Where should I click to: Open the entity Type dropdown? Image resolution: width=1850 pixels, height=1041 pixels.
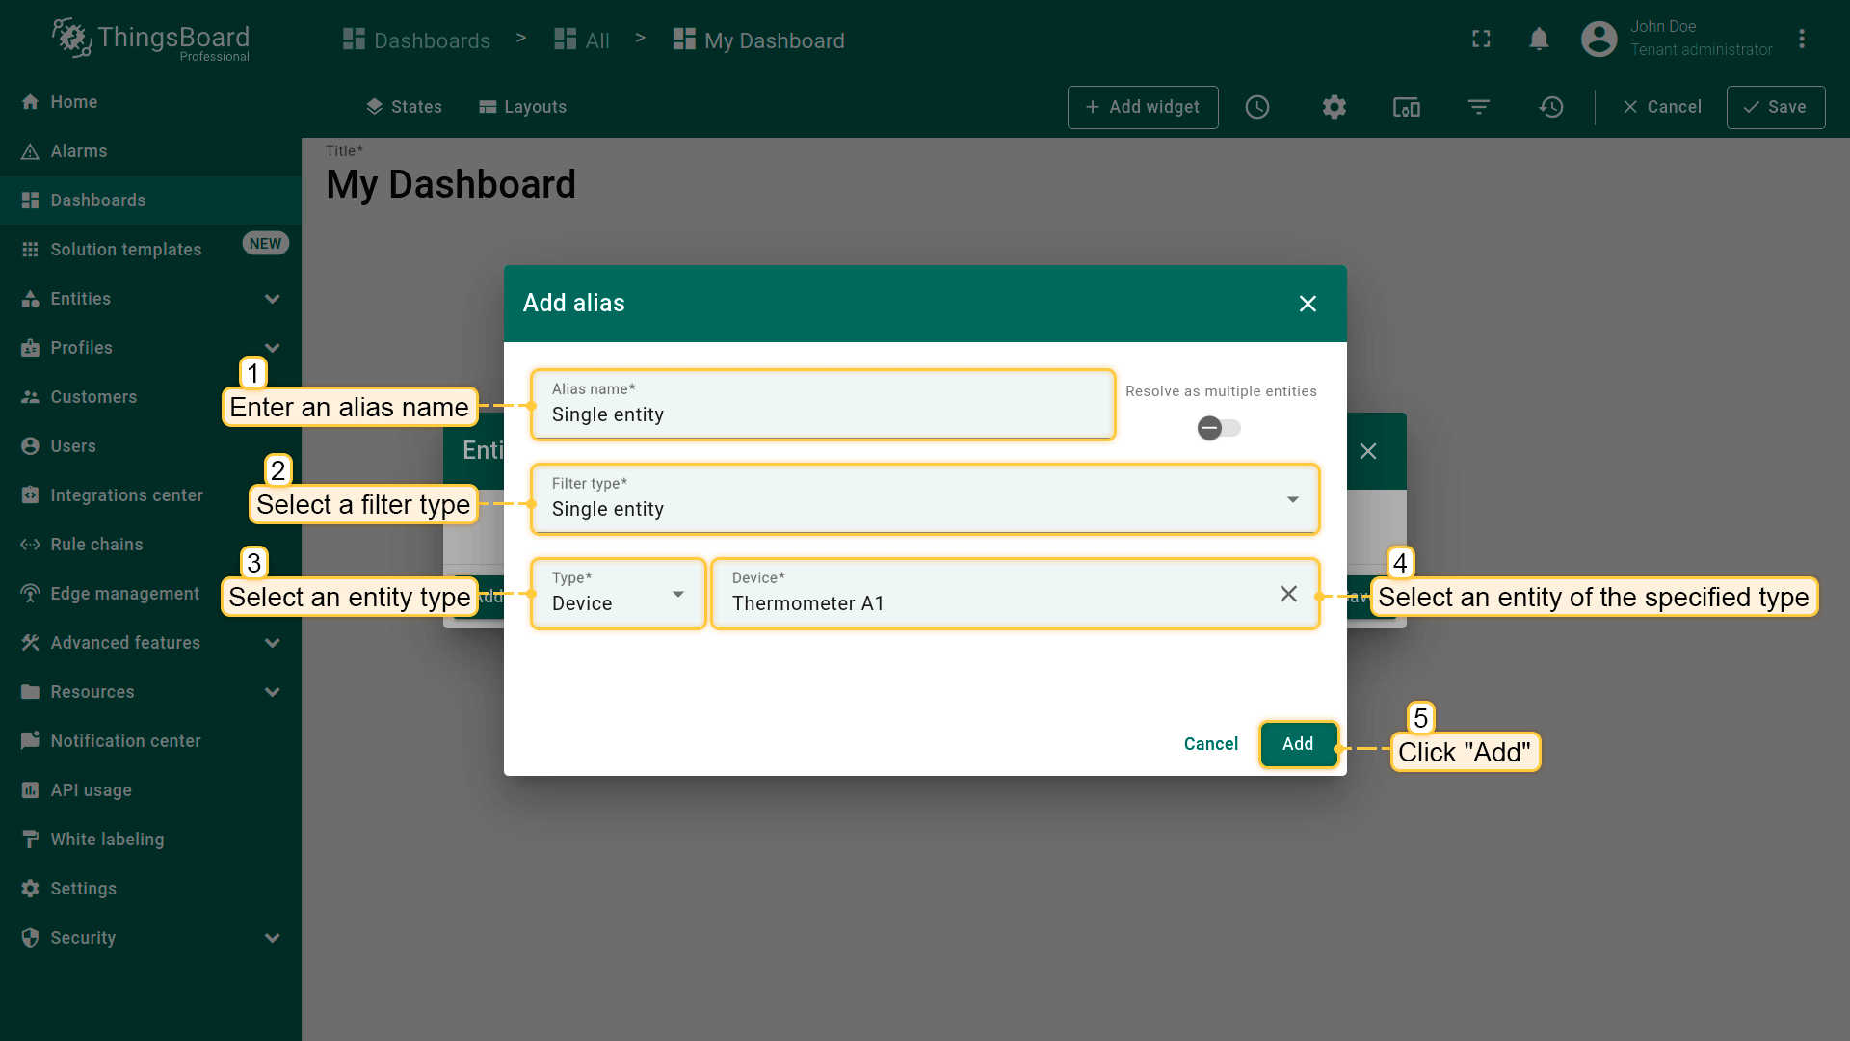tap(618, 594)
